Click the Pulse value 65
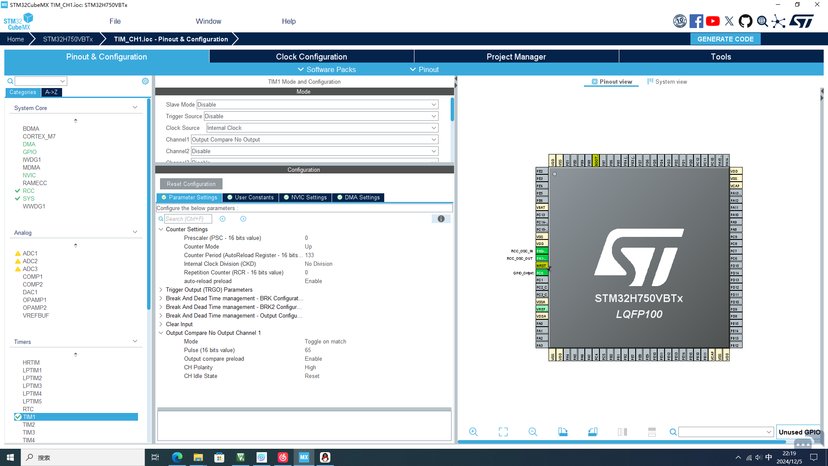Viewport: 828px width, 466px height. pyautogui.click(x=308, y=350)
